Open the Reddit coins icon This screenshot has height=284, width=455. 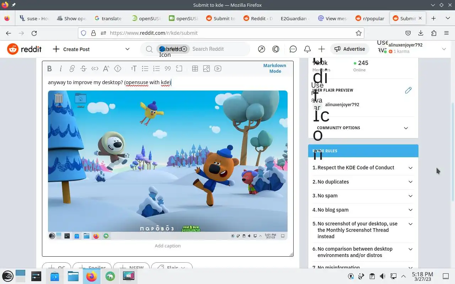(276, 49)
